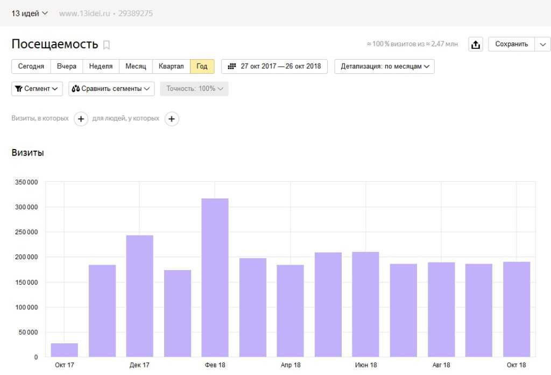Image resolution: width=551 pixels, height=375 pixels.
Task: Open the Детализация: по месяцам dropdown
Action: [384, 66]
